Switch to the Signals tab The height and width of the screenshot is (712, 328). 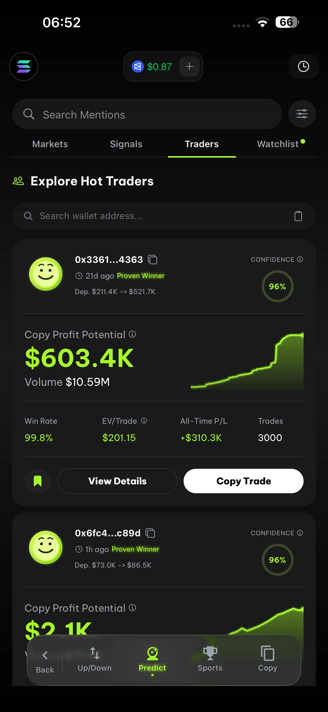tap(126, 144)
